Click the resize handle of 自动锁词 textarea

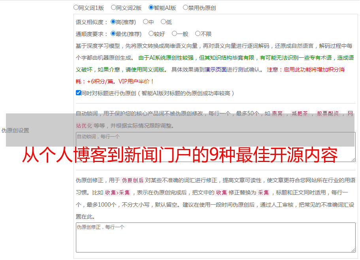click(353, 160)
